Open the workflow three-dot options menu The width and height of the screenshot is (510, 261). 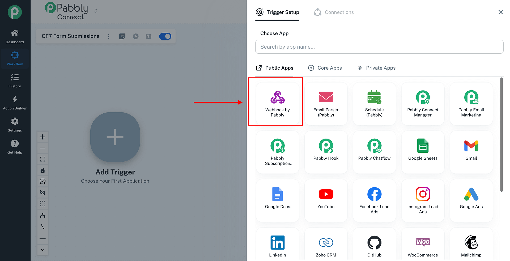coord(108,36)
